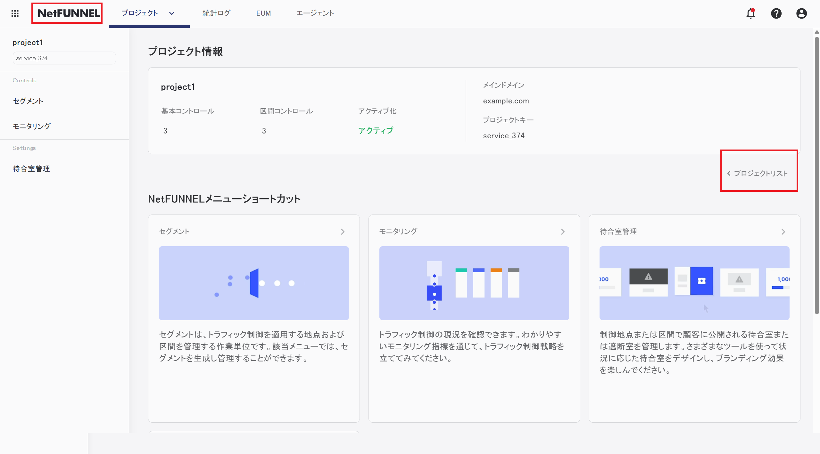This screenshot has height=454, width=820.
Task: Open the account profile icon
Action: [801, 13]
